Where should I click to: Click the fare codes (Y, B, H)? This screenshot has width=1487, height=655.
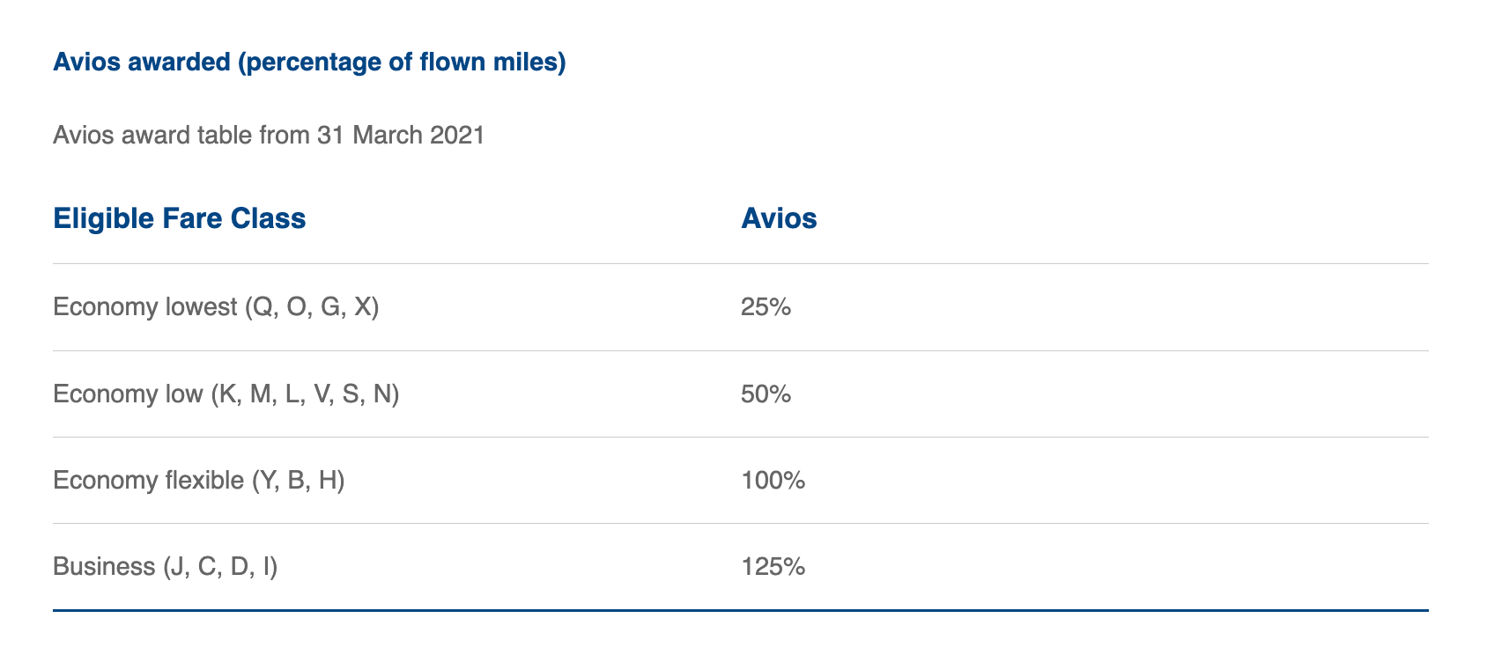pos(298,480)
